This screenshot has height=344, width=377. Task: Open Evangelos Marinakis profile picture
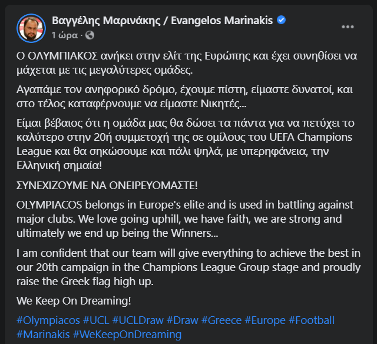point(29,27)
